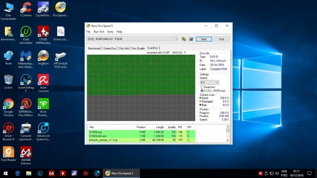Switch to the Create Disc tab

(110, 48)
